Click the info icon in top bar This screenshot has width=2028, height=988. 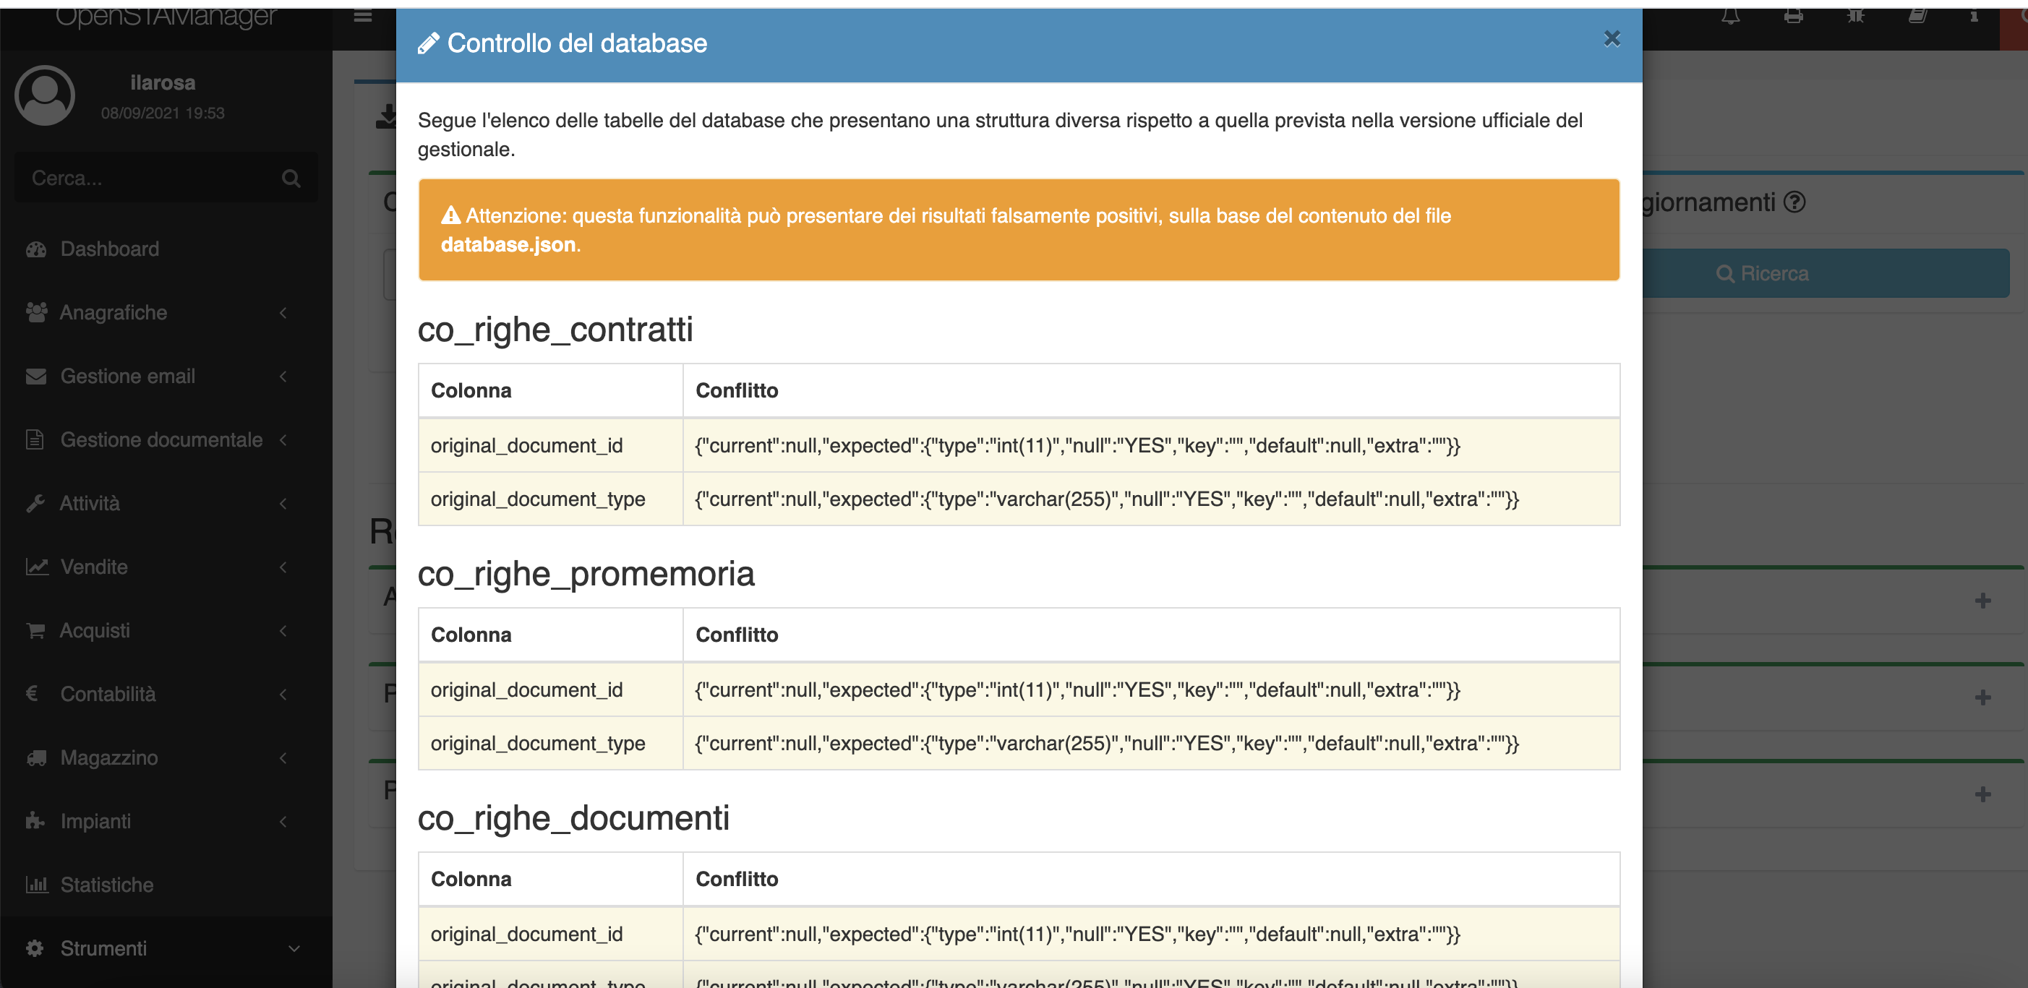tap(1974, 16)
